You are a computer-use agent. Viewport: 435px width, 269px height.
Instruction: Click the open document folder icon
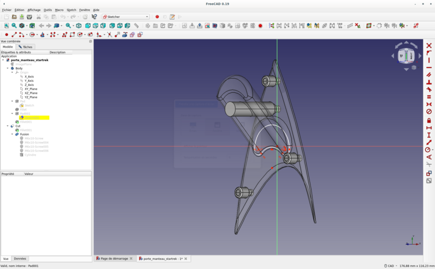(14, 17)
